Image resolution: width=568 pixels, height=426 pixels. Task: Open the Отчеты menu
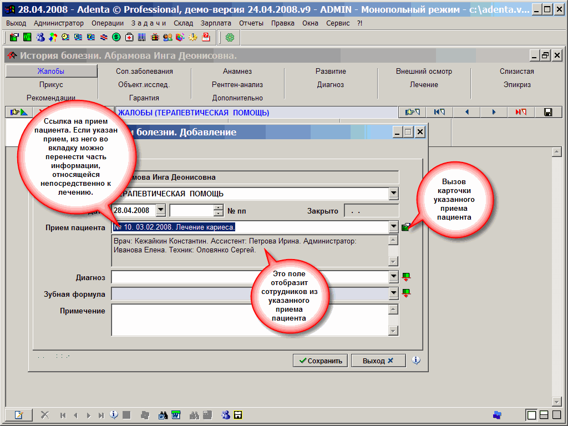(251, 23)
